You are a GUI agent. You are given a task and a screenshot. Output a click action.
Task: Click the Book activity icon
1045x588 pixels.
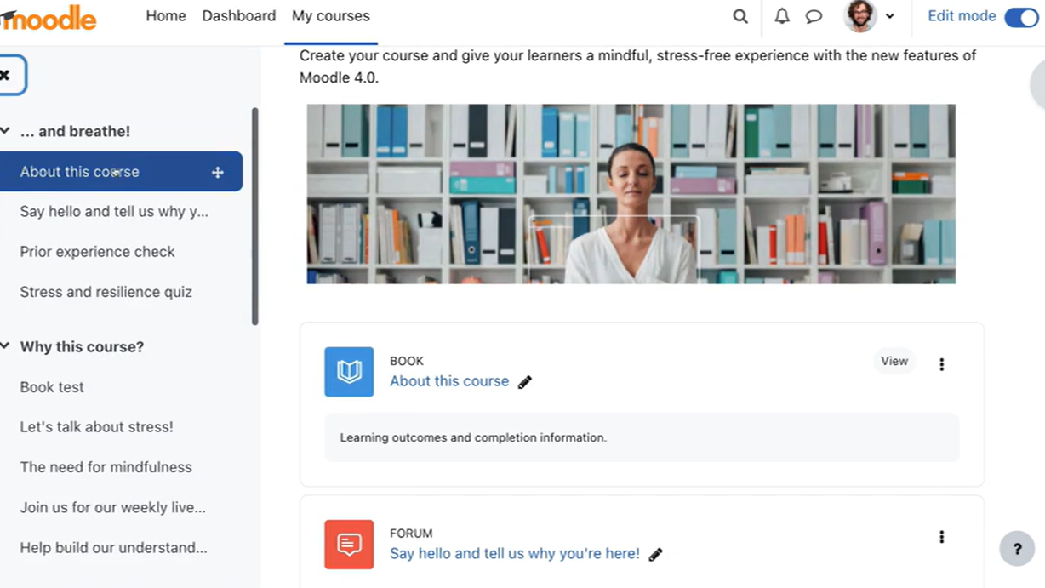click(349, 372)
